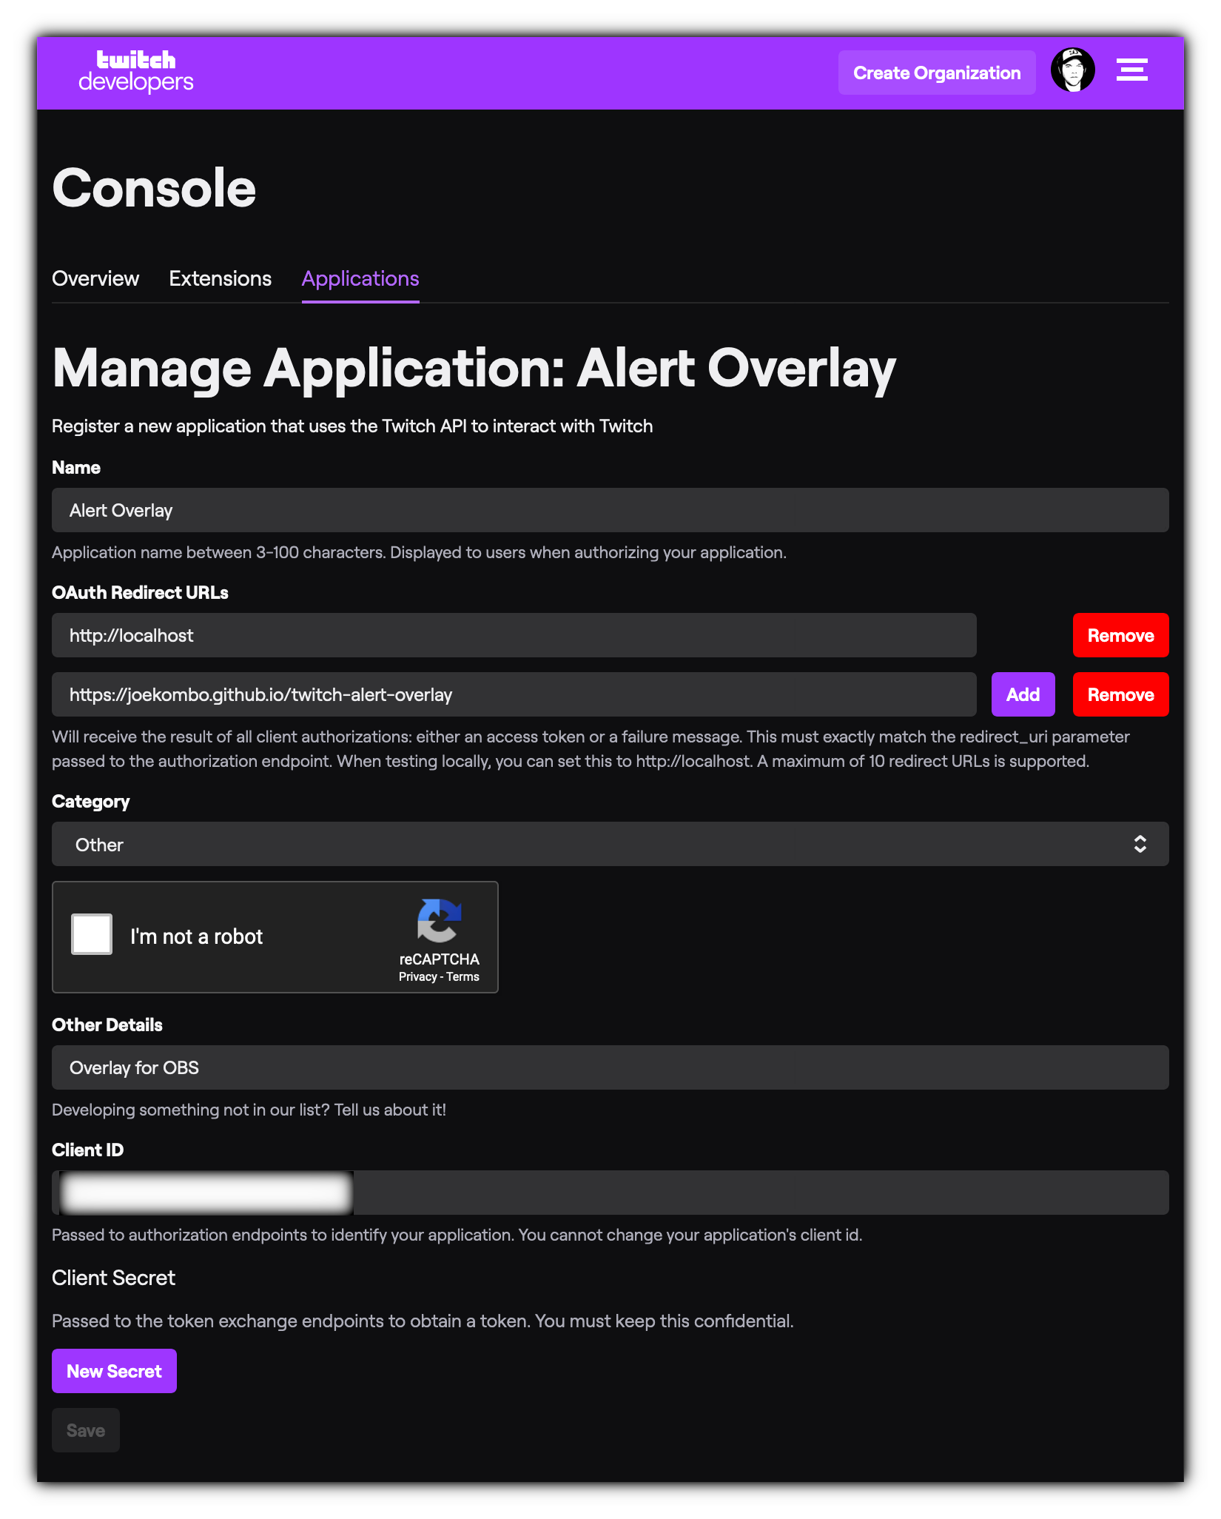Click the I'm not a robot label
1221x1519 pixels.
tap(196, 936)
